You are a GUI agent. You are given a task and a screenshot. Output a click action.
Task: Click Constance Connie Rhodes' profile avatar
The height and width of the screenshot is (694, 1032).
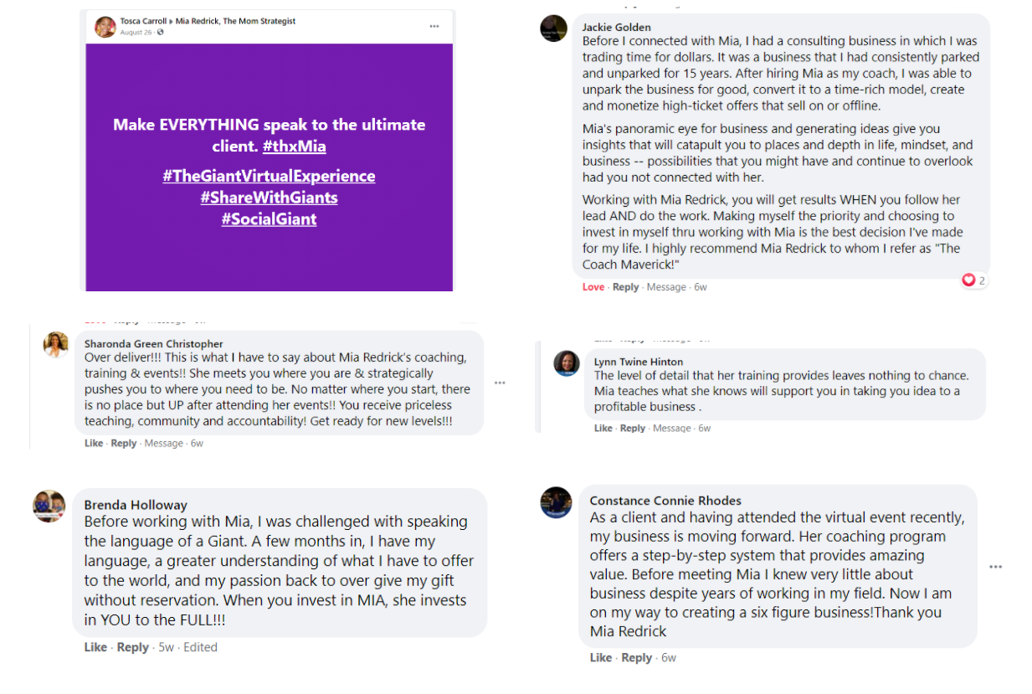coord(557,502)
